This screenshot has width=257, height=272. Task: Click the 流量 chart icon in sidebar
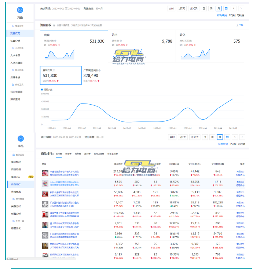21,10
